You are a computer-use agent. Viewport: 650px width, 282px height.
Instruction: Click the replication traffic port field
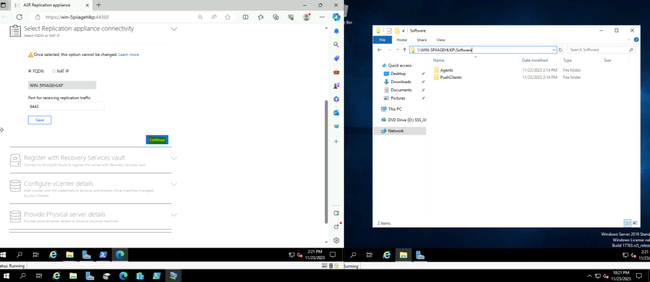pyautogui.click(x=66, y=107)
